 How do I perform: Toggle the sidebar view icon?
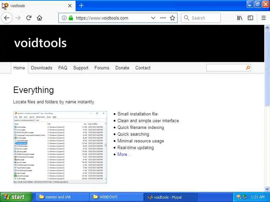click(x=250, y=18)
